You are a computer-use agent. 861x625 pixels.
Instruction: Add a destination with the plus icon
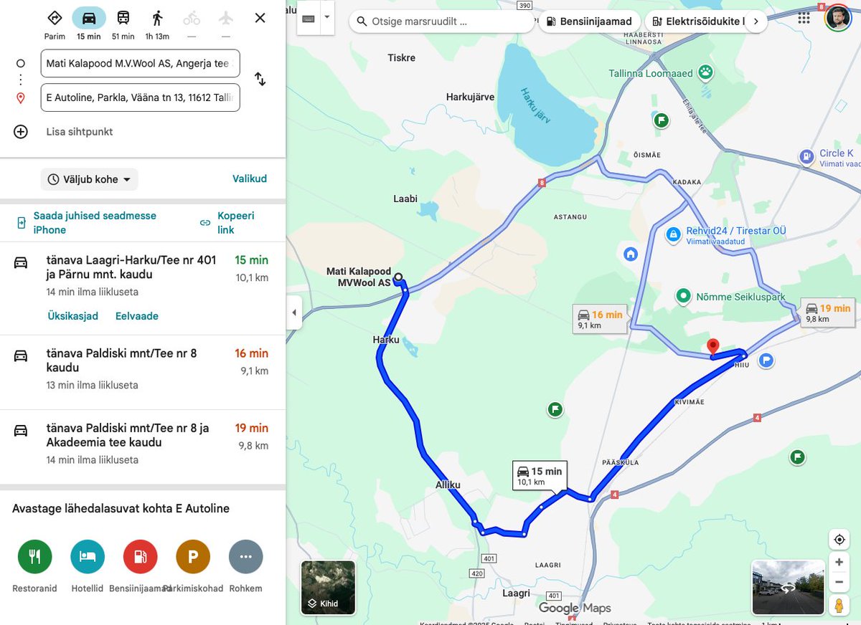[21, 132]
